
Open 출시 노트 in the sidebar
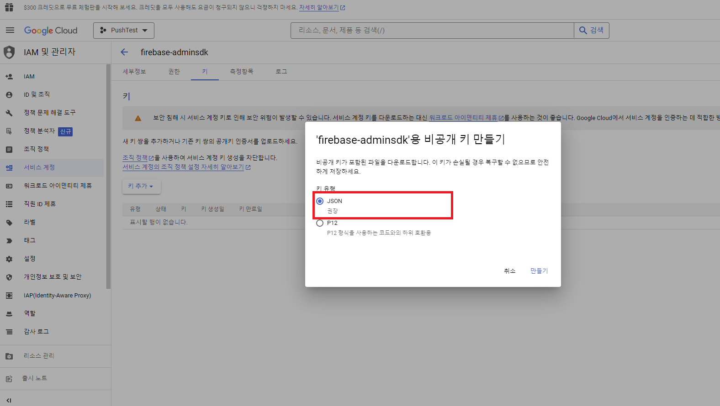tap(55, 379)
